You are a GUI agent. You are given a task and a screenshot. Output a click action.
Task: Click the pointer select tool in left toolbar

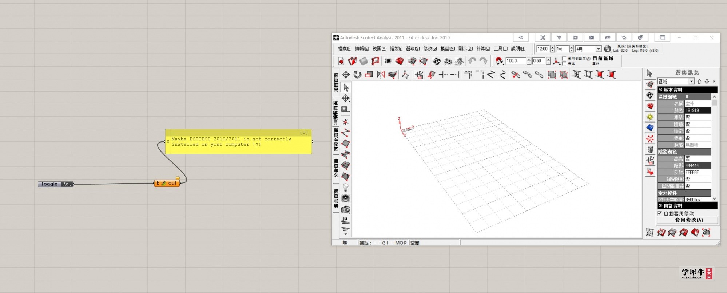point(346,88)
